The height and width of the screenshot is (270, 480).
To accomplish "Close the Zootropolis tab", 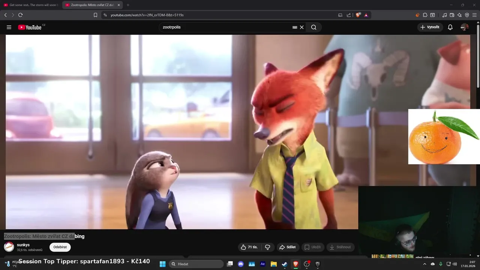I will pos(119,5).
